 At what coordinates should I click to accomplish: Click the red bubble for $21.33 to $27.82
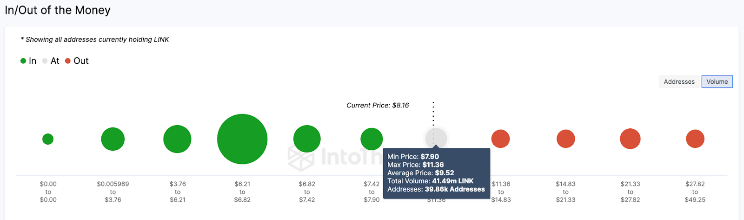click(x=630, y=139)
